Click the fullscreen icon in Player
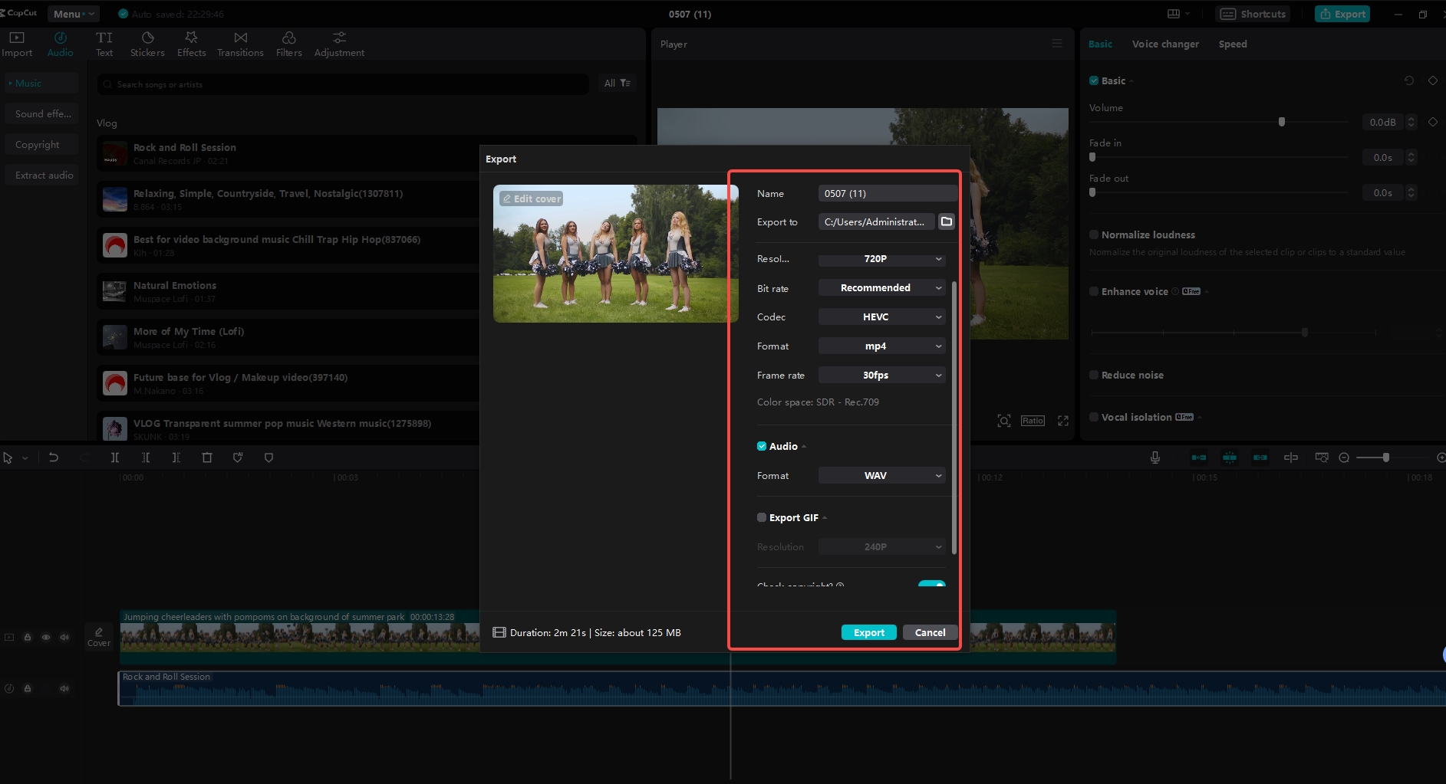Image resolution: width=1446 pixels, height=784 pixels. (x=1063, y=421)
